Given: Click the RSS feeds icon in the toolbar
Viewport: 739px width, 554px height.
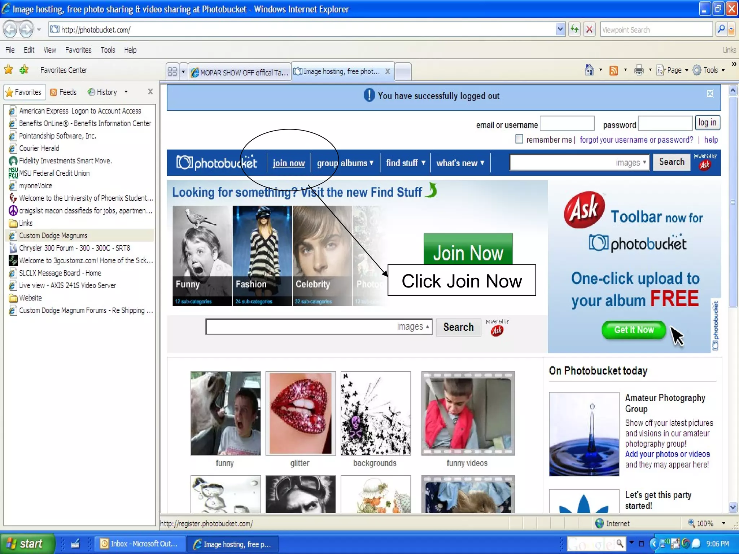Looking at the screenshot, I should tap(613, 70).
